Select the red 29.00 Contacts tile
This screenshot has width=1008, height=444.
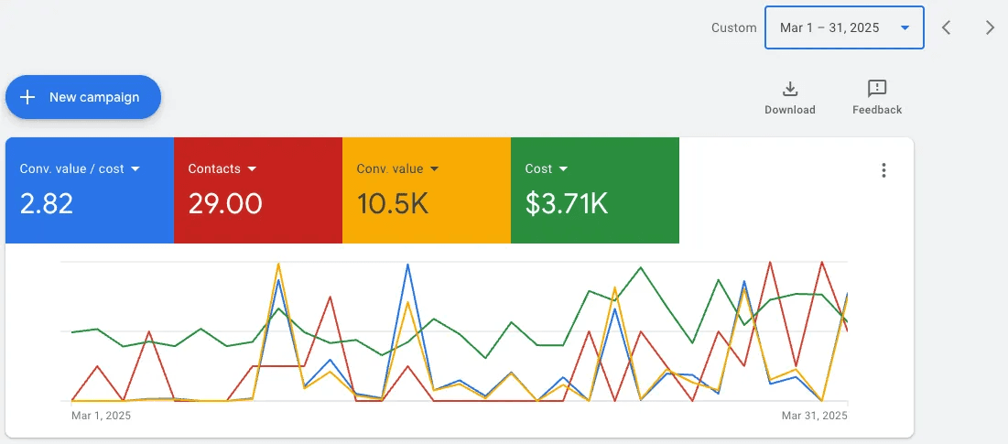258,190
